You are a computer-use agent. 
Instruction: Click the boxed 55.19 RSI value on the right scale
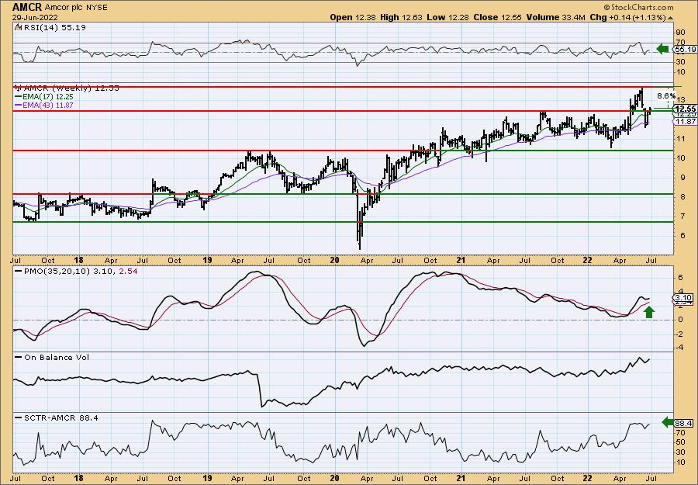tap(685, 50)
